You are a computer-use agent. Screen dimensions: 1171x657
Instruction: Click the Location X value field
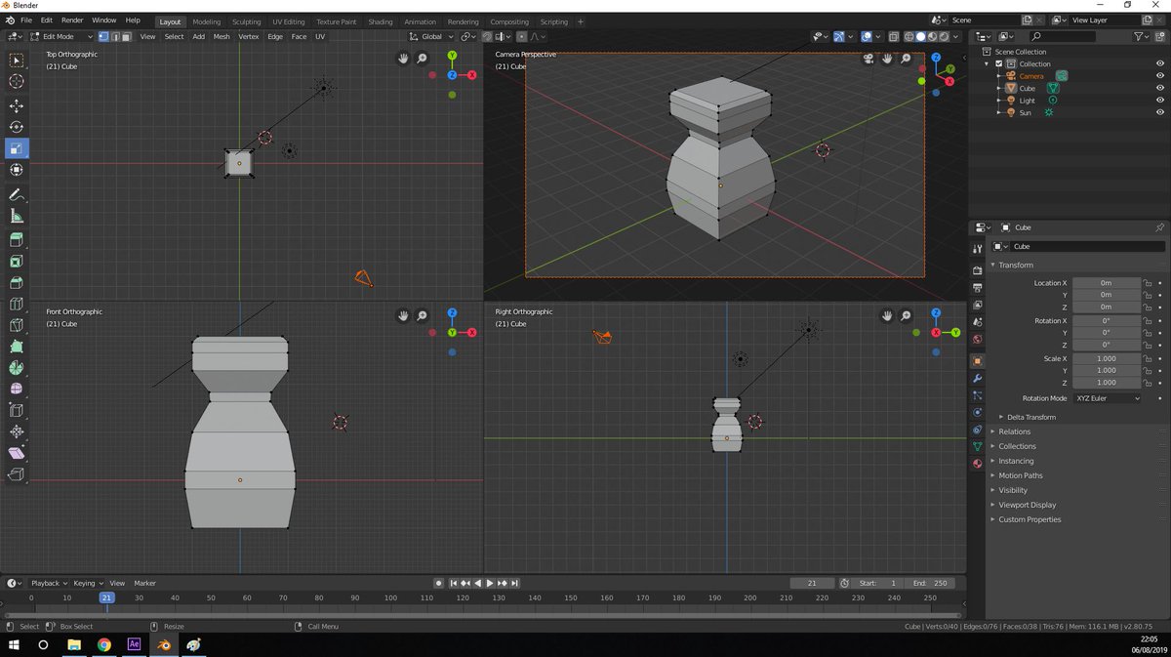pyautogui.click(x=1106, y=283)
